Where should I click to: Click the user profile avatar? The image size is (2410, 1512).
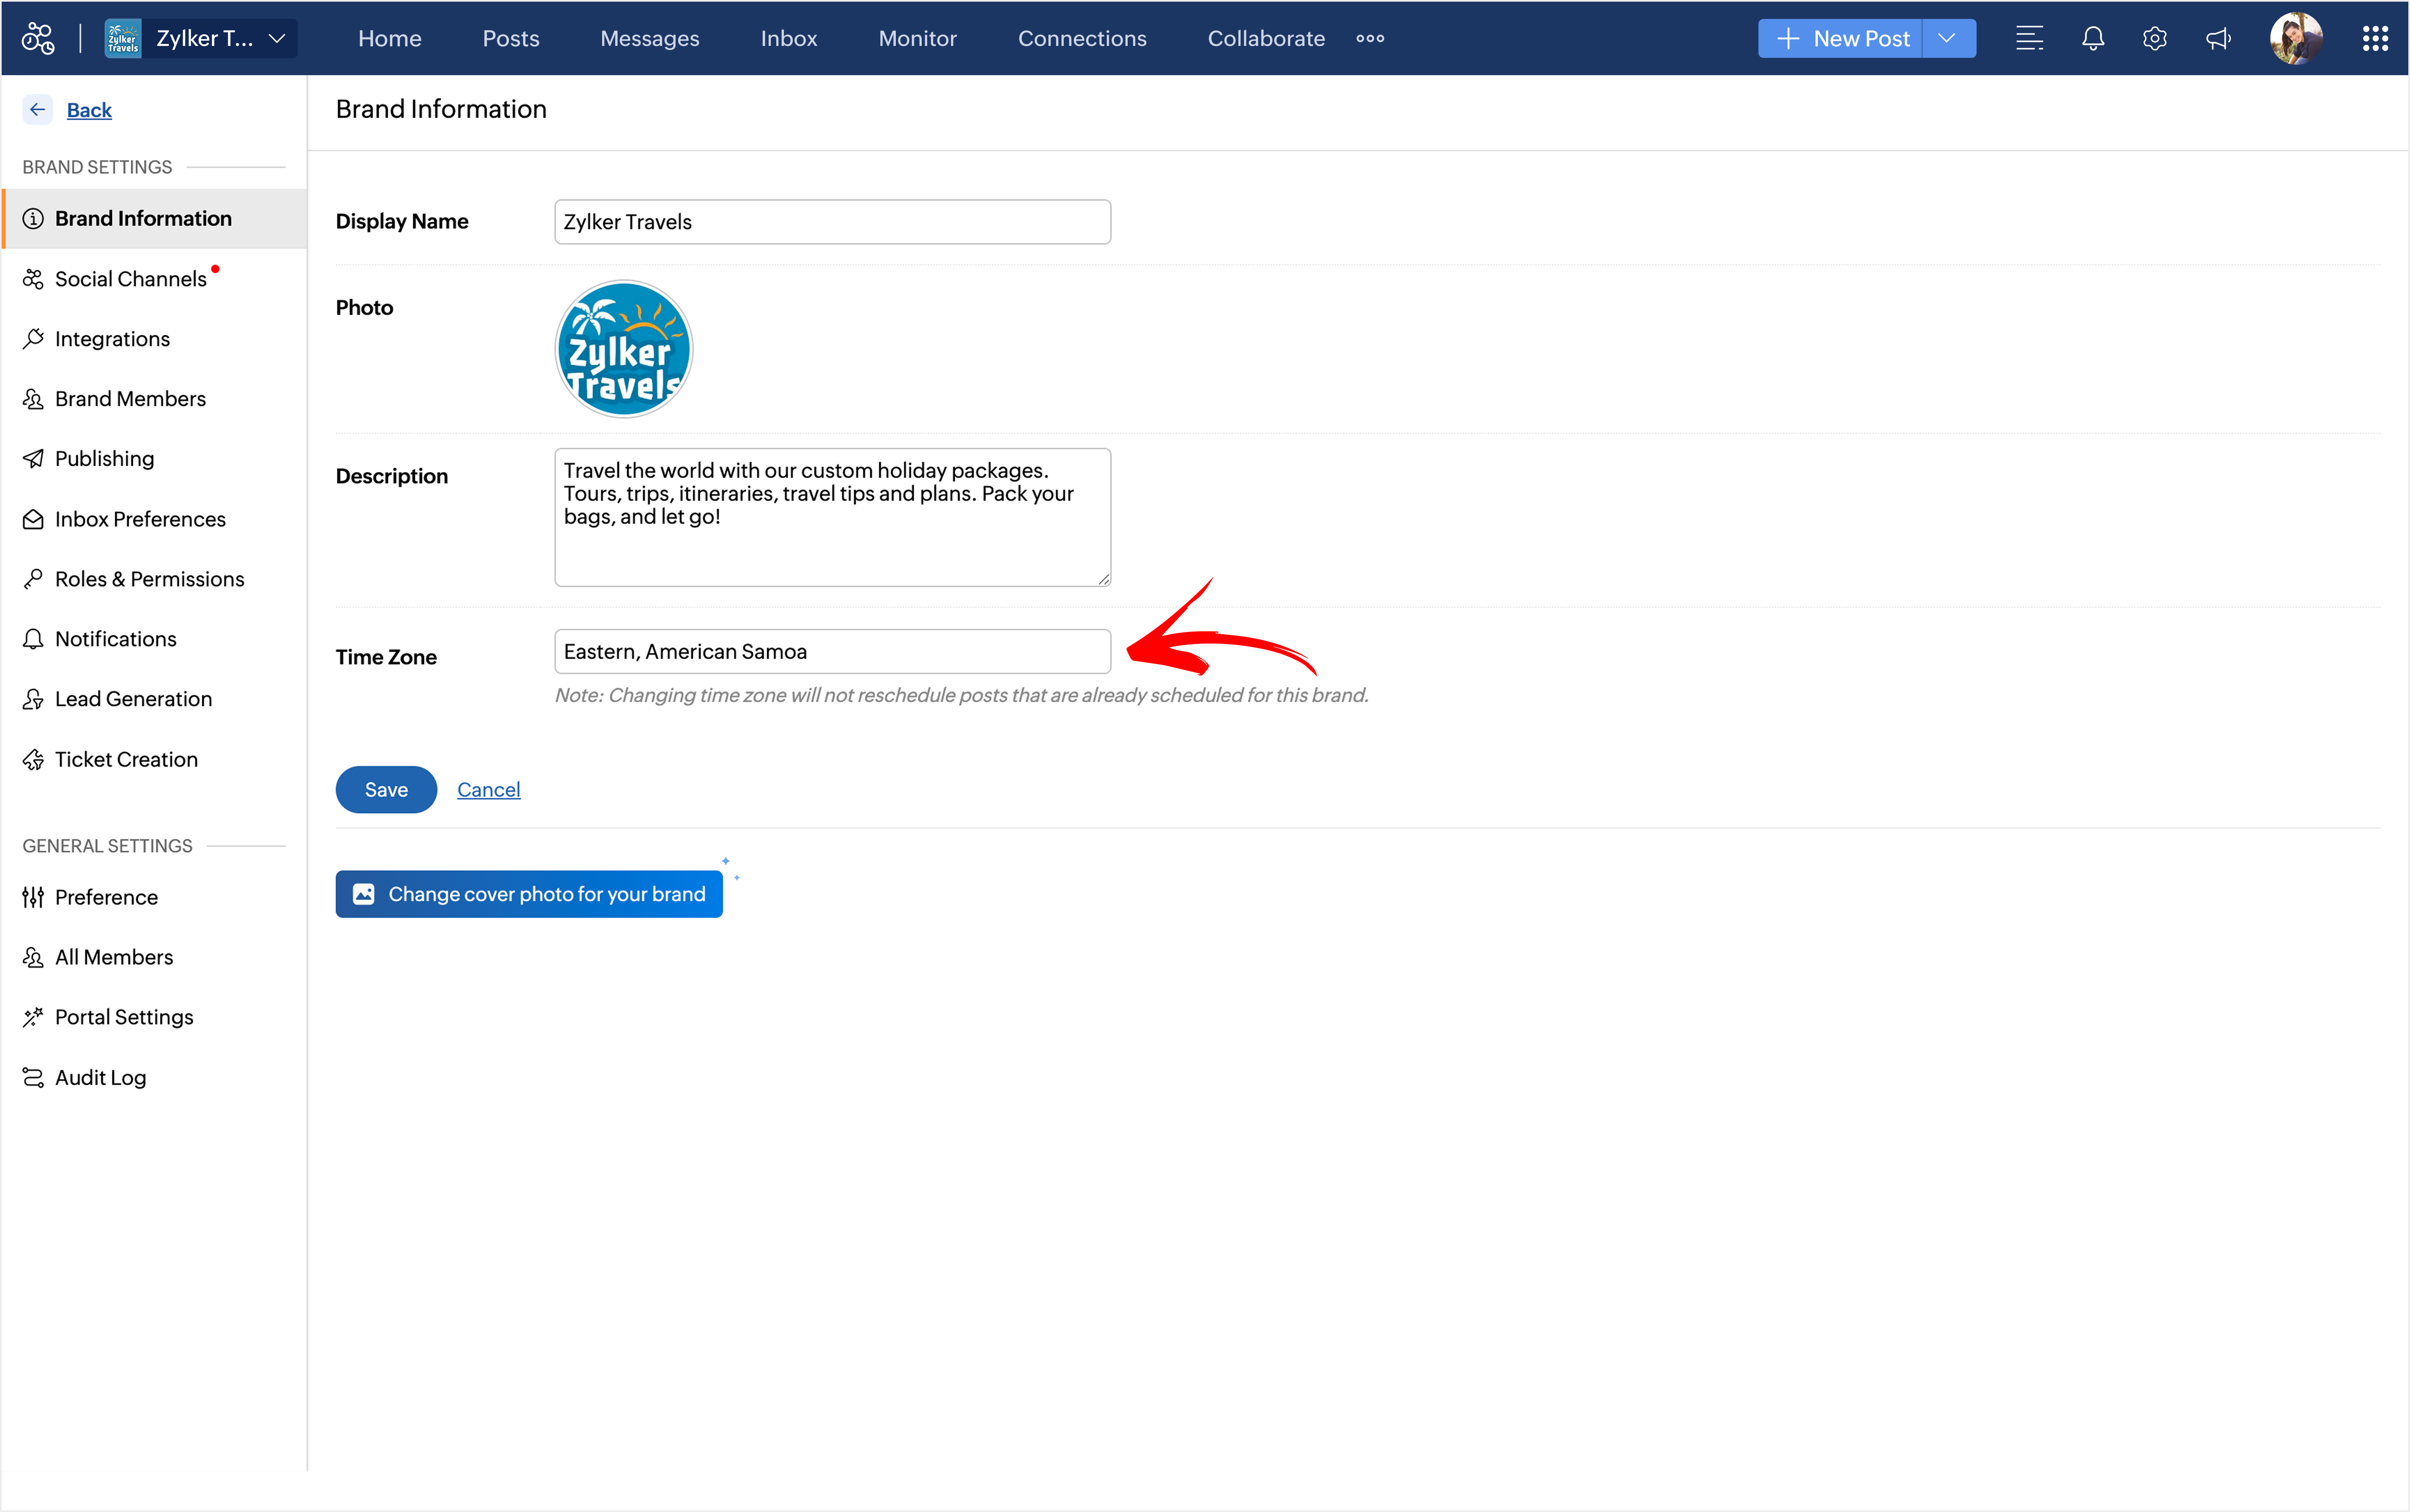click(x=2295, y=38)
